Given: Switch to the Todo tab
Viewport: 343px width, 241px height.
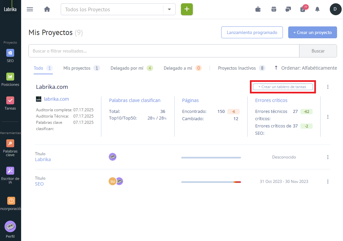Looking at the screenshot, I should 43,68.
